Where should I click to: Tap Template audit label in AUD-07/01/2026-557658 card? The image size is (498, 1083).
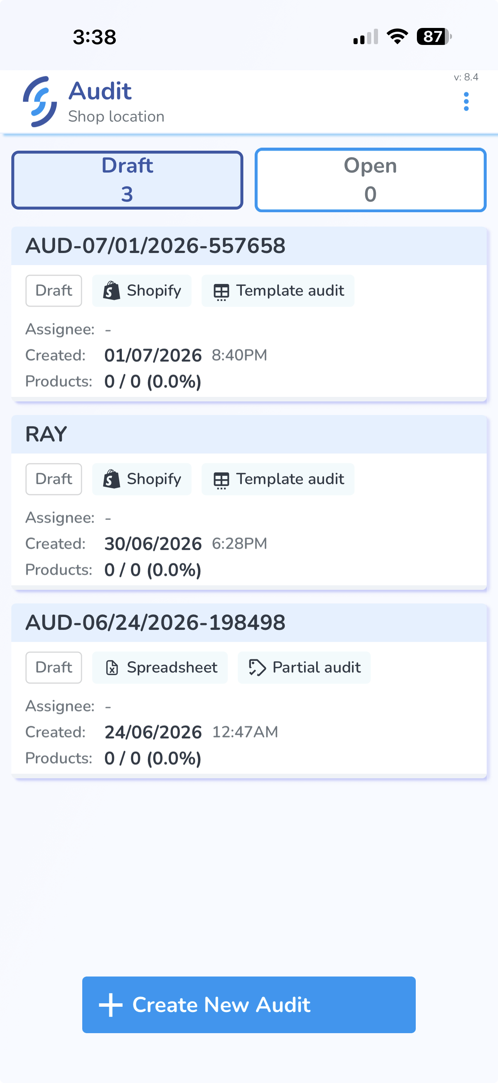(x=290, y=290)
